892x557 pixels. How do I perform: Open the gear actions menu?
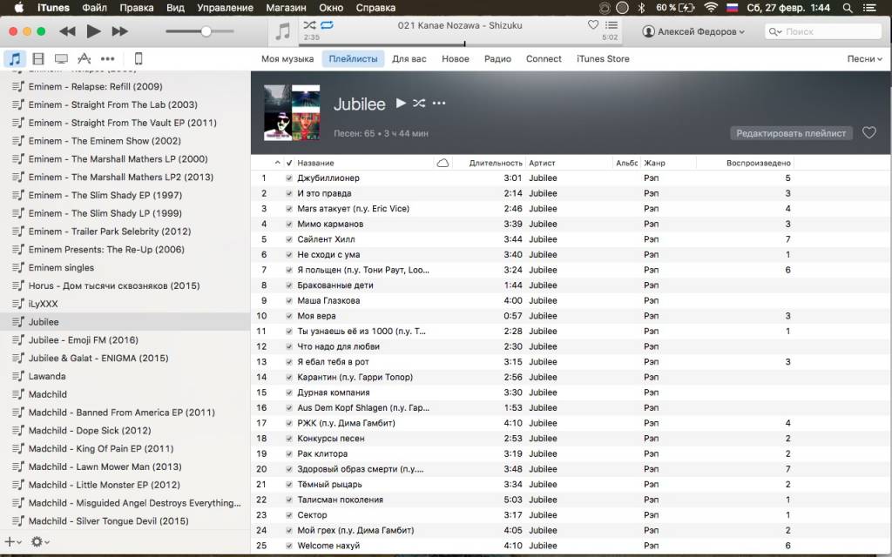point(40,541)
